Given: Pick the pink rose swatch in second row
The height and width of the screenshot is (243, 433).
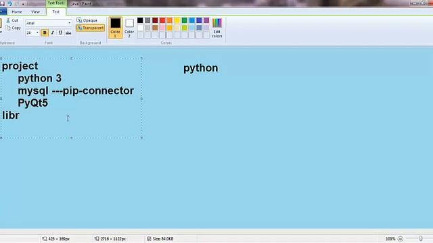Looking at the screenshot, I should pyautogui.click(x=162, y=28).
